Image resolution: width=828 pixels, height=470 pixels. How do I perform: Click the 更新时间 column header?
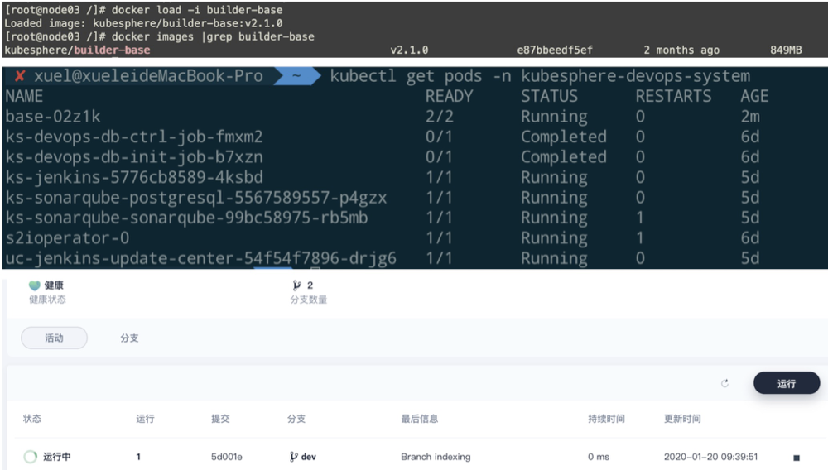pyautogui.click(x=682, y=419)
